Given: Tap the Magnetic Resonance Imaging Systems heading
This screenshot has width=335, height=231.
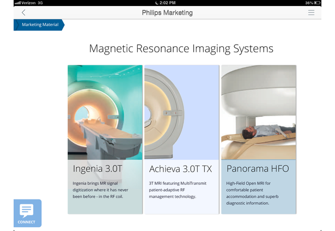Looking at the screenshot, I should point(181,48).
